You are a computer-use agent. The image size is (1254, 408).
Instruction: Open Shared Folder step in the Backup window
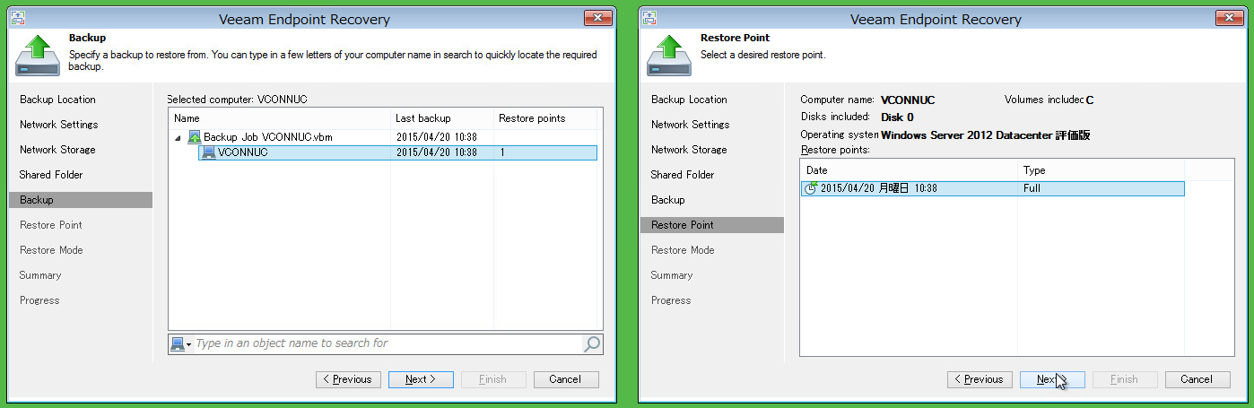[53, 175]
